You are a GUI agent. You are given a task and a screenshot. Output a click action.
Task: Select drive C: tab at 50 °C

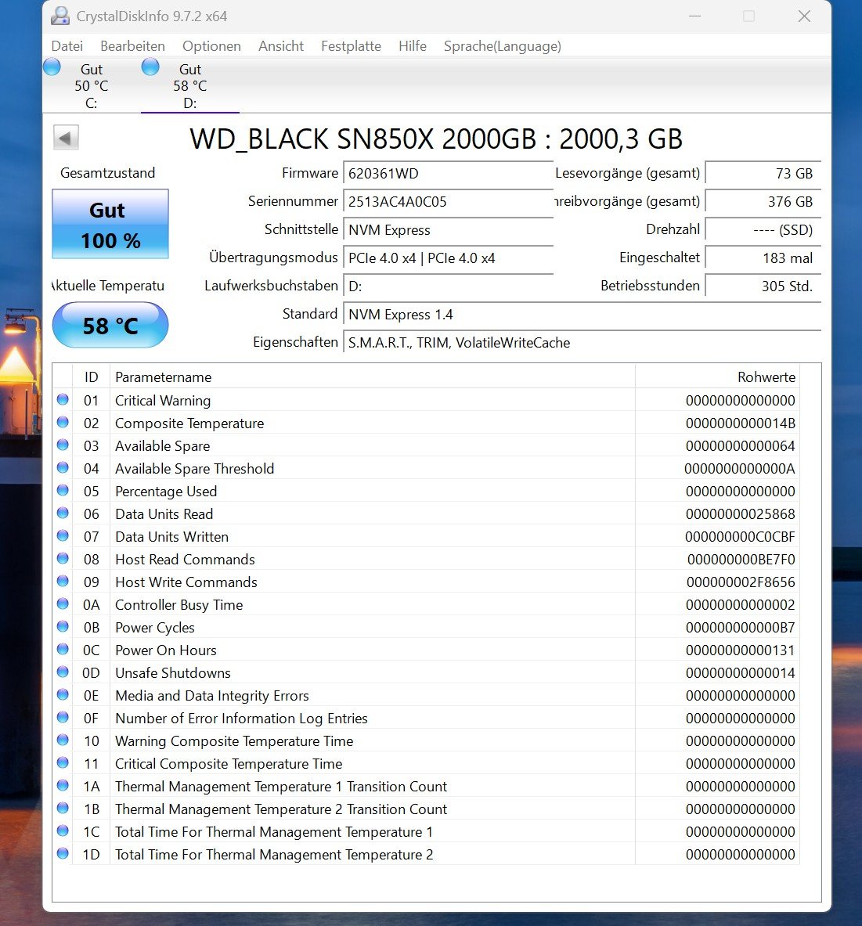click(91, 85)
